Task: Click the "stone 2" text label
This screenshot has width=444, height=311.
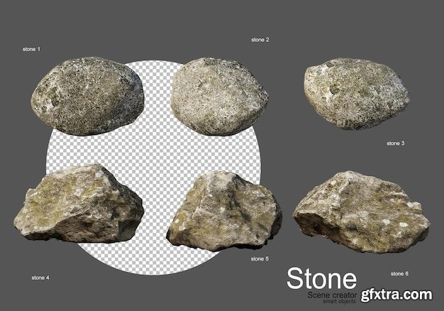Action: pos(260,40)
